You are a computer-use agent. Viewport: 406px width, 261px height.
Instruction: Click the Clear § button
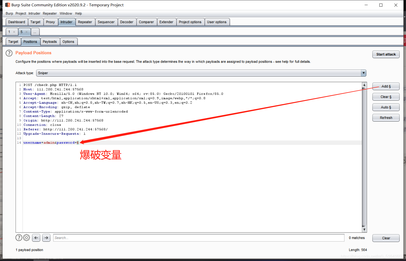(386, 97)
